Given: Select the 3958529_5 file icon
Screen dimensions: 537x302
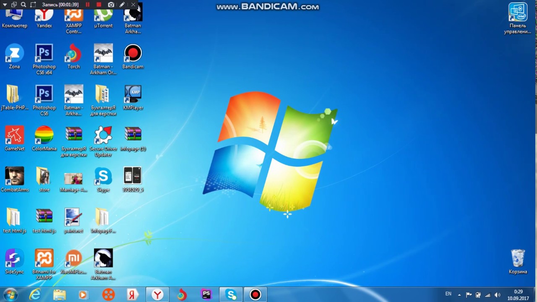Looking at the screenshot, I should pyautogui.click(x=133, y=180).
